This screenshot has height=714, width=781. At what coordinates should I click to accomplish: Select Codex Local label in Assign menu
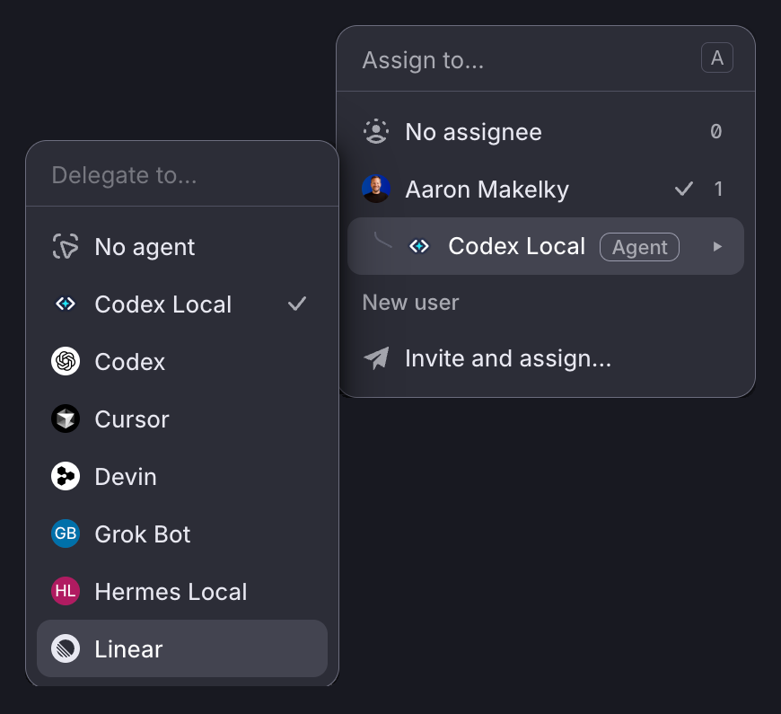pos(516,246)
